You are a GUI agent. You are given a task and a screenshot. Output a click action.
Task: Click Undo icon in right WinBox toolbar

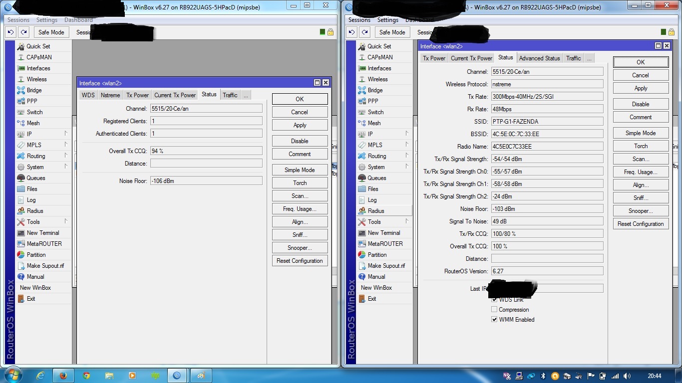coord(351,32)
